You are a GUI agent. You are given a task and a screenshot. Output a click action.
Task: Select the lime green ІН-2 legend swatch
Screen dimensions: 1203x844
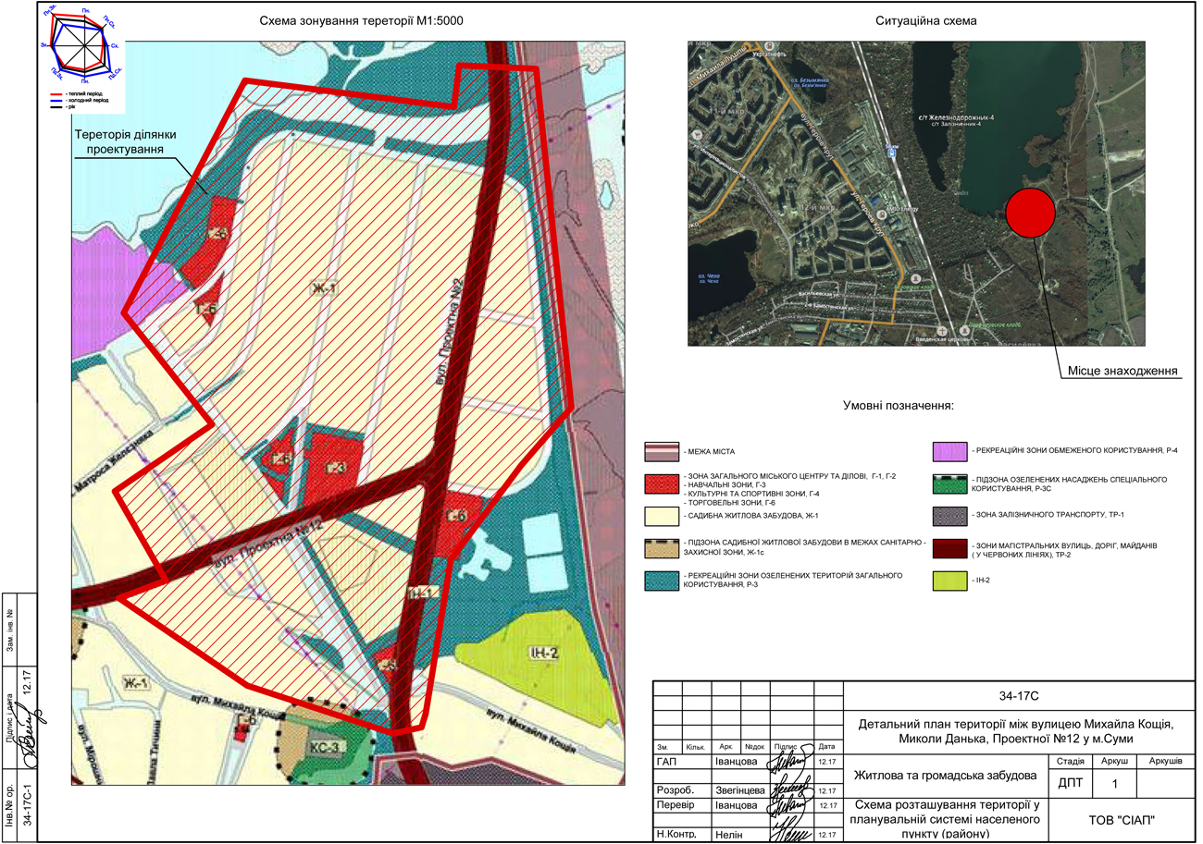point(949,580)
